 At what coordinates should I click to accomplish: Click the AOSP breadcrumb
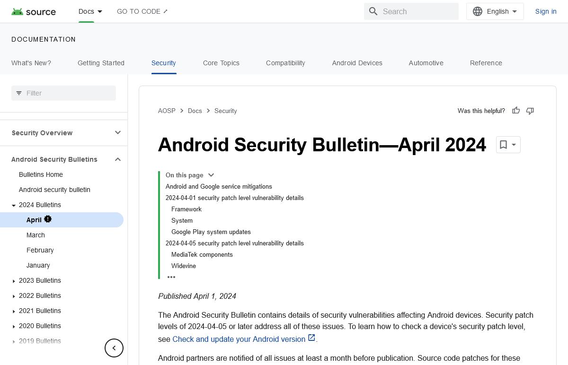click(x=167, y=111)
